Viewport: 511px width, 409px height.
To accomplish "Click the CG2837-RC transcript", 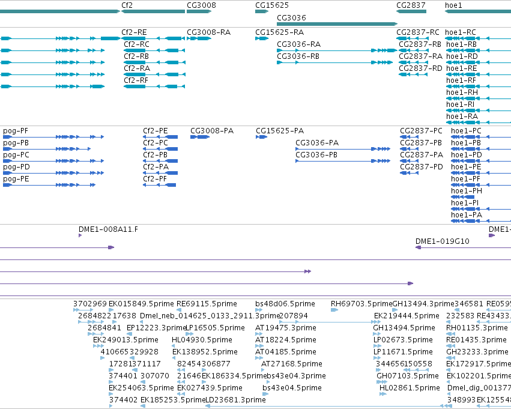I will point(413,38).
